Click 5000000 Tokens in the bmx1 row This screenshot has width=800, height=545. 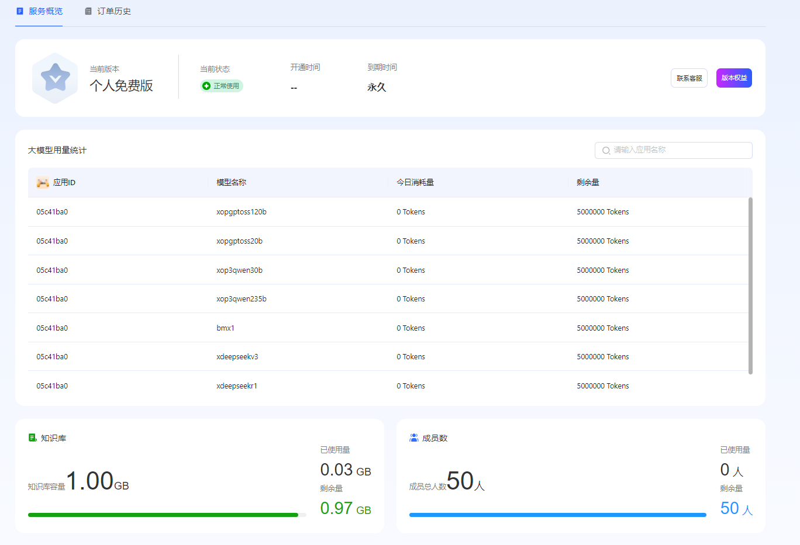click(x=603, y=328)
